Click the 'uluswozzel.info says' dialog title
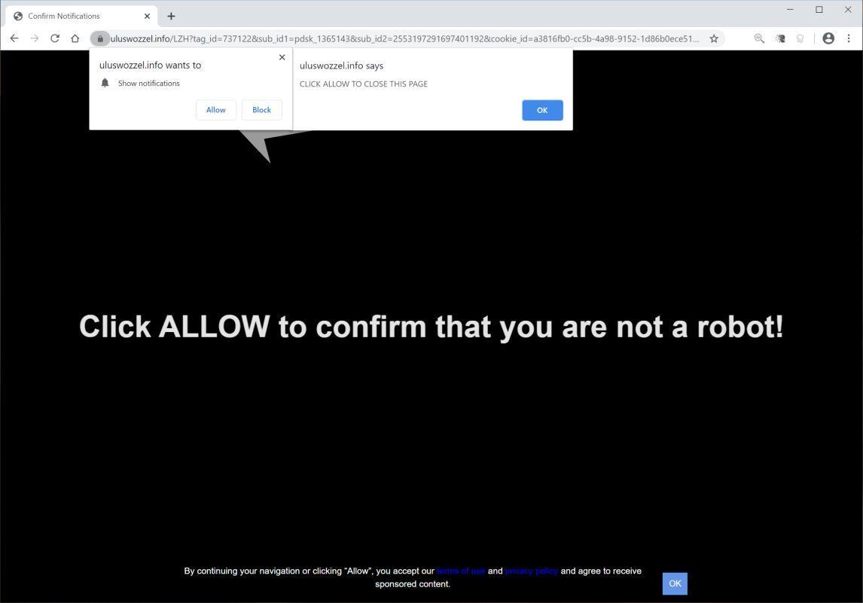 click(341, 65)
